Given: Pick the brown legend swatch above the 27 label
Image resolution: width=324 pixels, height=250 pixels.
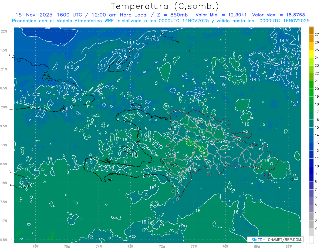Looking at the screenshot, I should tap(311, 30).
